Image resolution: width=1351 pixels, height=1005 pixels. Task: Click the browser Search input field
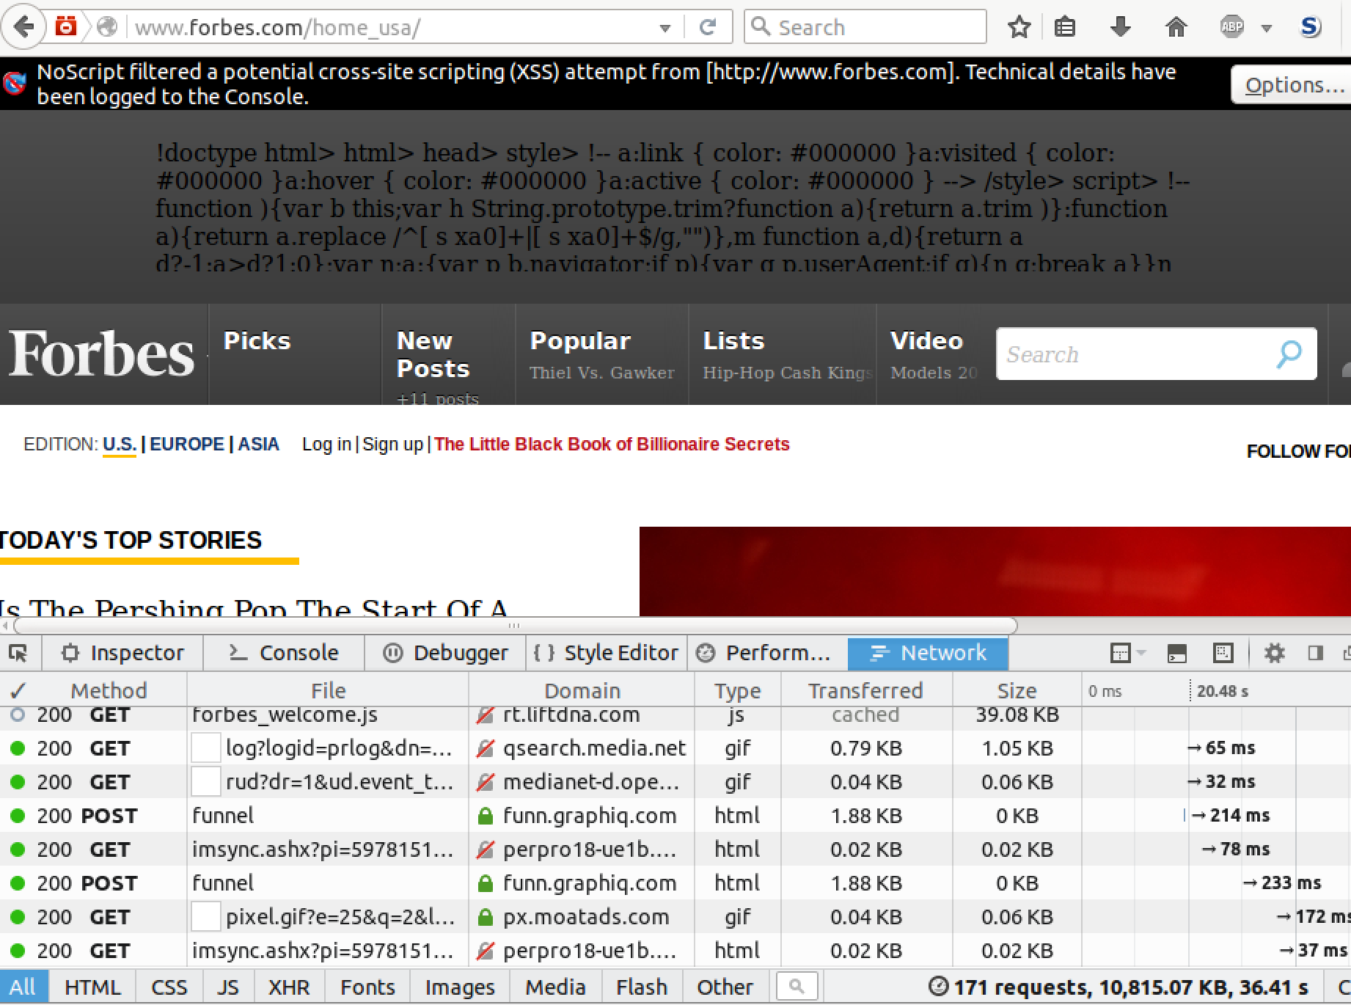pos(865,27)
